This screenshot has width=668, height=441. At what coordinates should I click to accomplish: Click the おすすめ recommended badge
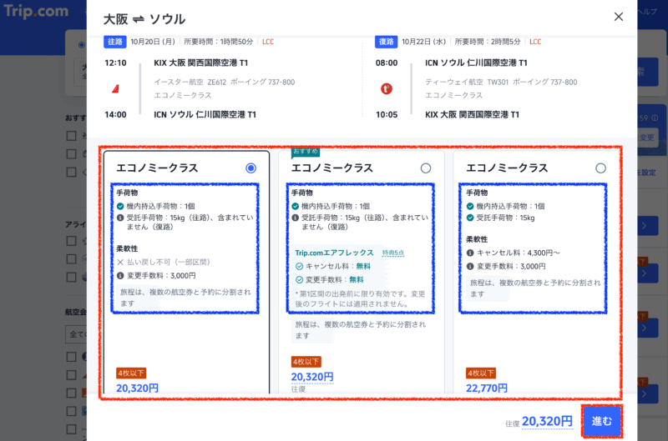(306, 152)
